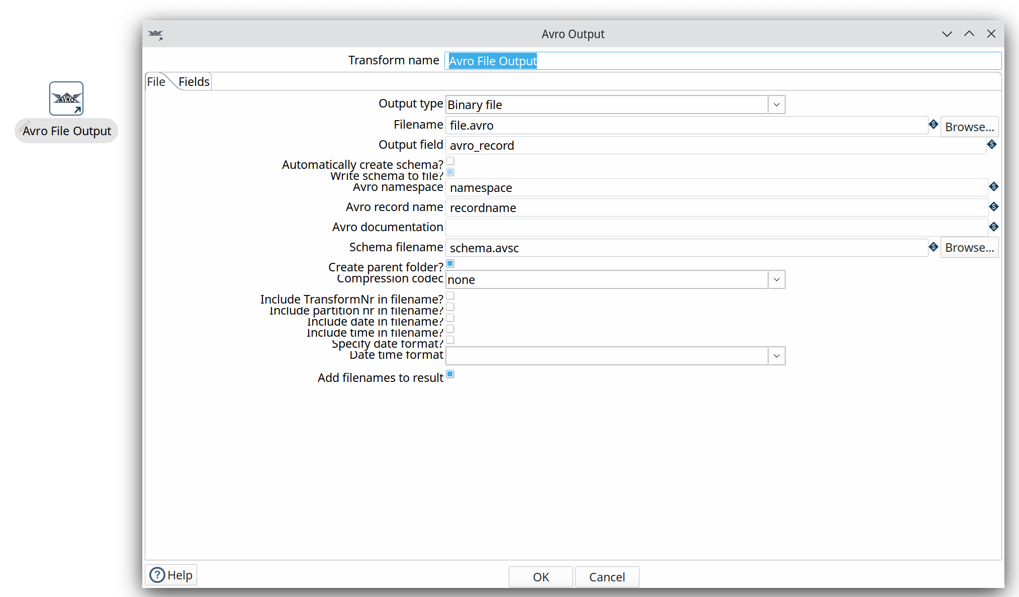Click the variable icon next to Schema filename
Screen dimensions: 1019x597
pyautogui.click(x=934, y=247)
